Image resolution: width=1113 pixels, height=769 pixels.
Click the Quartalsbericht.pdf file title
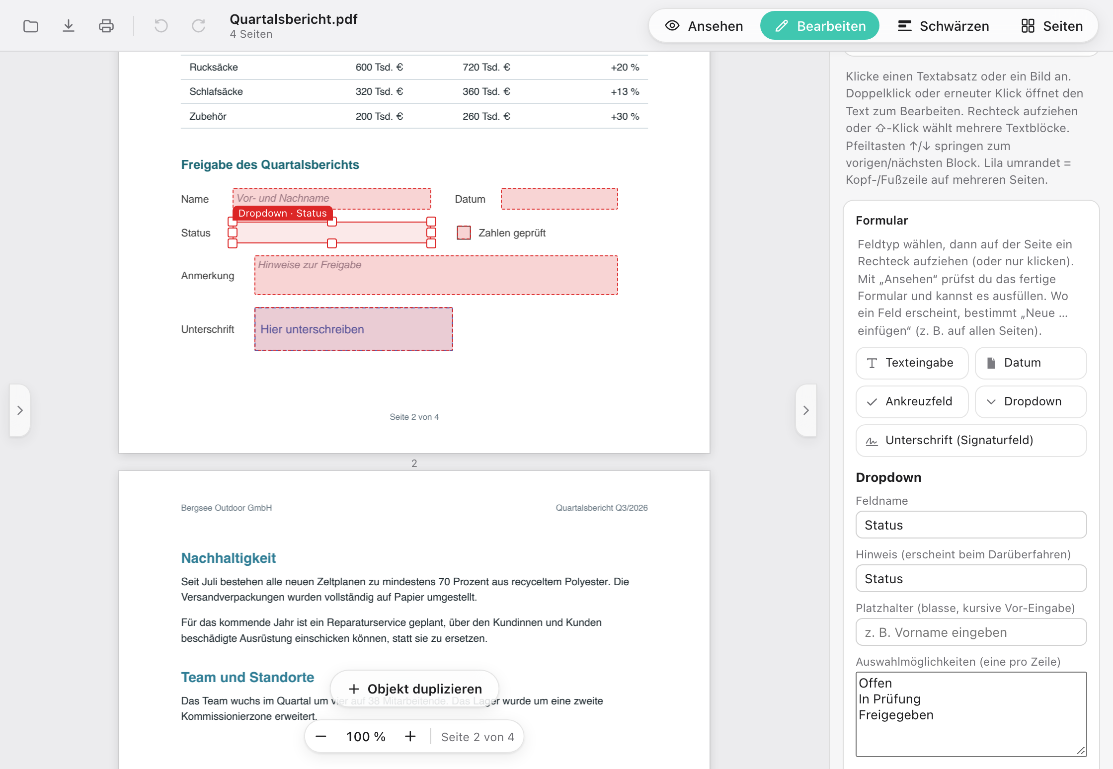[293, 19]
